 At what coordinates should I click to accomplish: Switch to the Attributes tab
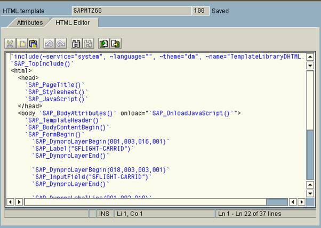click(x=30, y=22)
